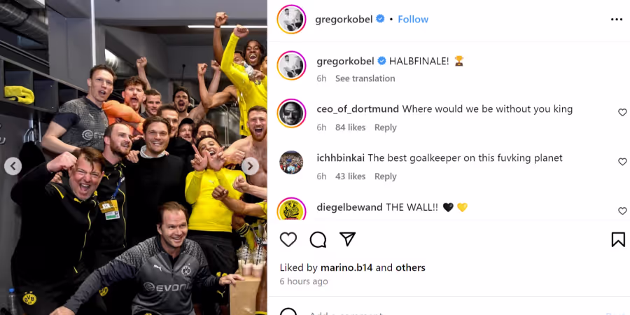Follow the gregorkobel account
Image resolution: width=630 pixels, height=315 pixels.
tap(413, 20)
